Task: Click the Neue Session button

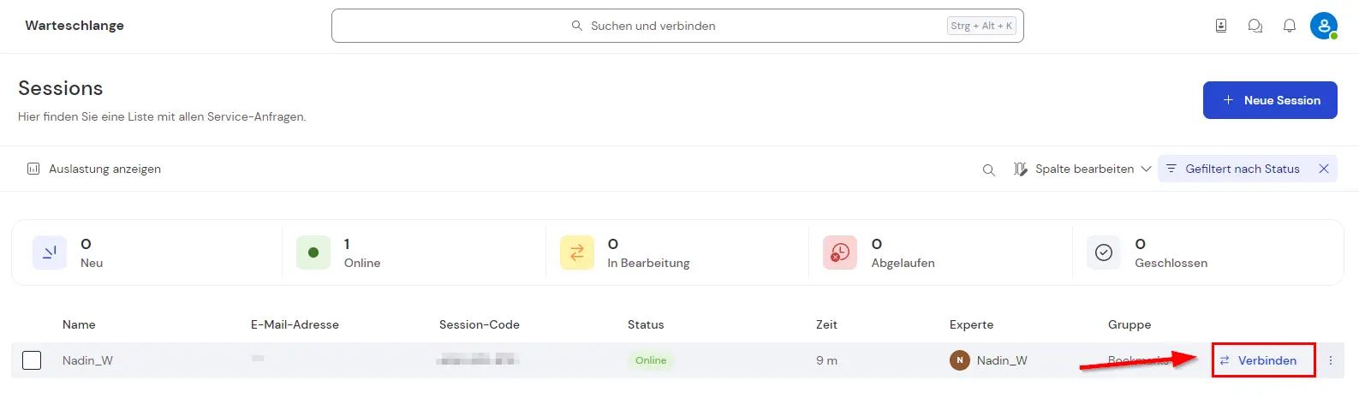Action: tap(1270, 100)
